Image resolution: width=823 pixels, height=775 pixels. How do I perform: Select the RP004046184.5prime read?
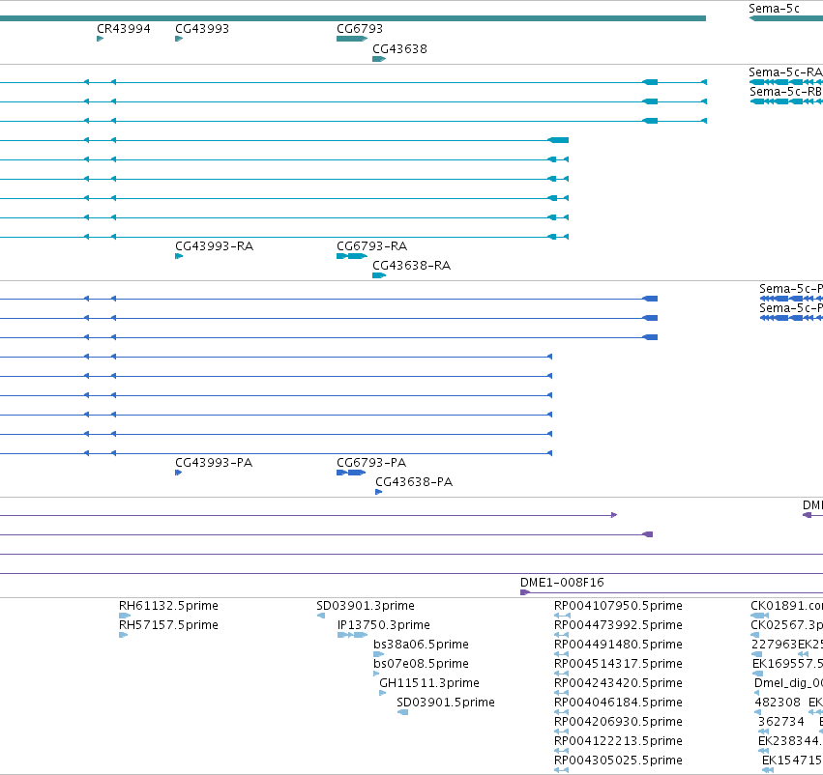click(x=562, y=712)
